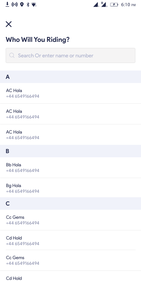Tap the section A header
The image size is (141, 281).
pos(70,77)
